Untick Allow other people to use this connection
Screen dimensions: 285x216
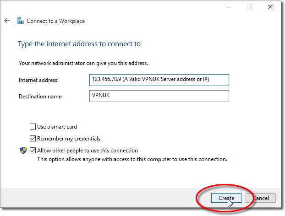[33, 151]
